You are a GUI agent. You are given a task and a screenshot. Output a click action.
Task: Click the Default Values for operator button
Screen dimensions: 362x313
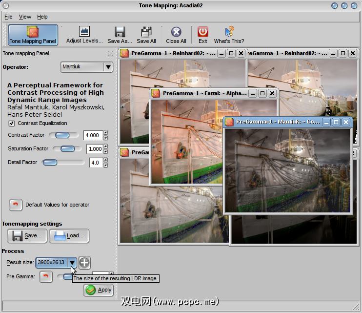(x=16, y=205)
